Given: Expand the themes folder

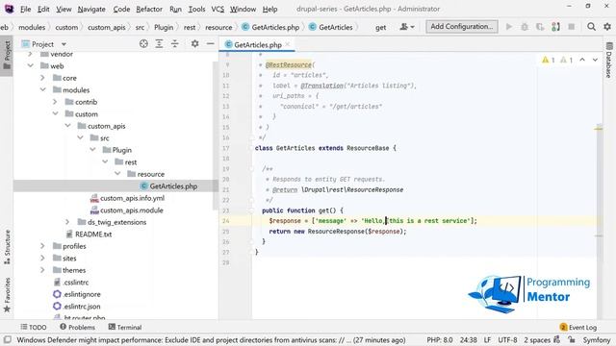Looking at the screenshot, I should coord(42,270).
